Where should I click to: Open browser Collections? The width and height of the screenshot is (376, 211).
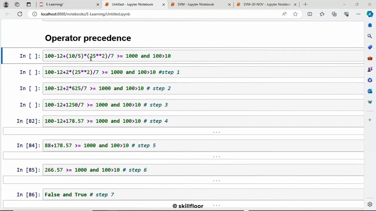point(334,14)
